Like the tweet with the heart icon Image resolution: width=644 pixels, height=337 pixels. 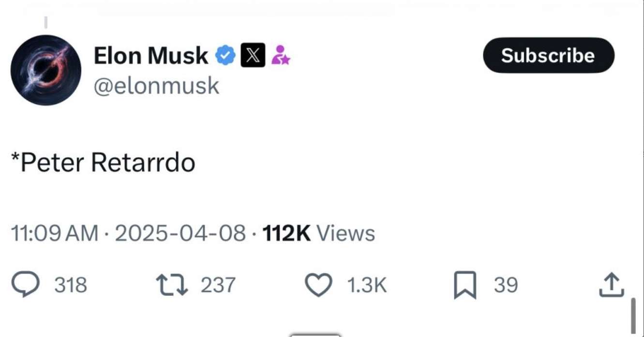tap(318, 285)
